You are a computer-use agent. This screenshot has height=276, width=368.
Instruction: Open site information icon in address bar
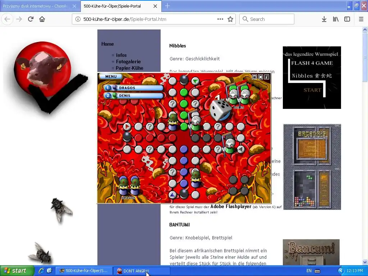(x=78, y=19)
